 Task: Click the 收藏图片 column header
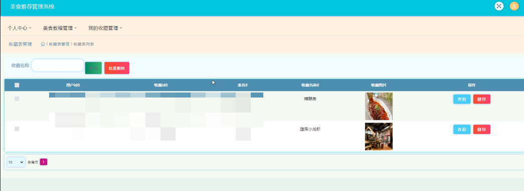click(x=378, y=85)
